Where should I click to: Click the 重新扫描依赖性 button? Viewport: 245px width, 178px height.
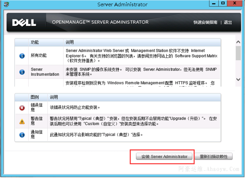pos(214,156)
